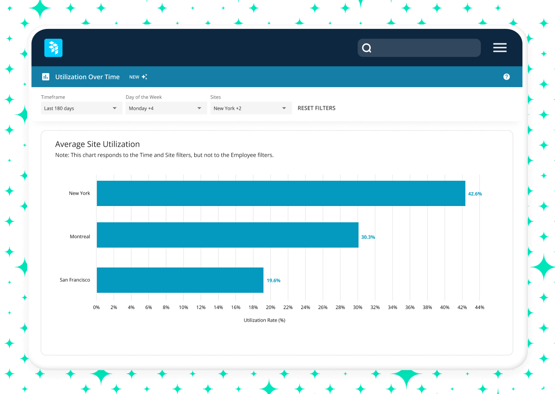The image size is (555, 394).
Task: Click the Montreal utilization bar
Action: click(x=227, y=235)
